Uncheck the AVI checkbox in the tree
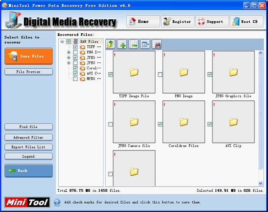 [75, 74]
